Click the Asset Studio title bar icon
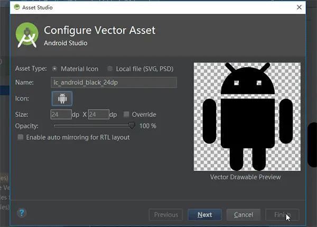 17,7
